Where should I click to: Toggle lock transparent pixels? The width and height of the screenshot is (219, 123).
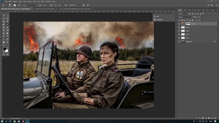[x=182, y=20]
